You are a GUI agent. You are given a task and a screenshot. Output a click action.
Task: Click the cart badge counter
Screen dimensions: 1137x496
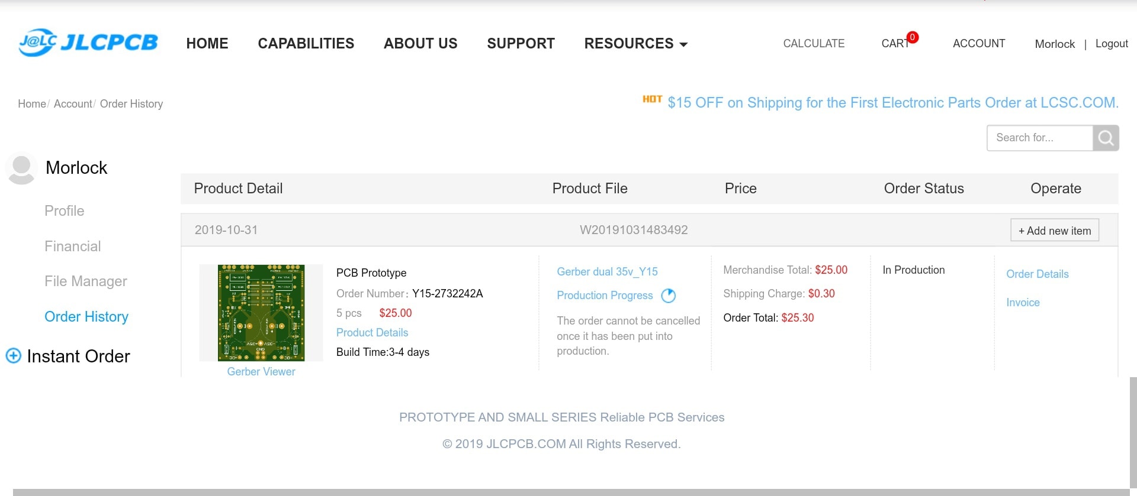(913, 37)
